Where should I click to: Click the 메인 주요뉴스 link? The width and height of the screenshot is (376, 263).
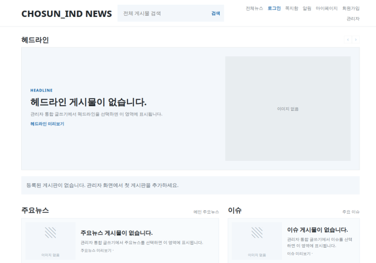206,212
